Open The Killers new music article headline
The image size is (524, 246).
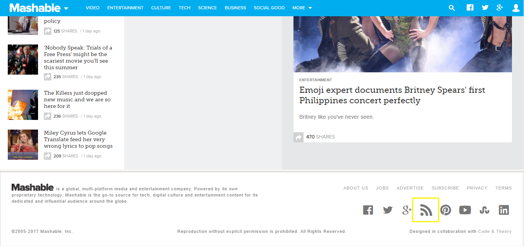77,99
